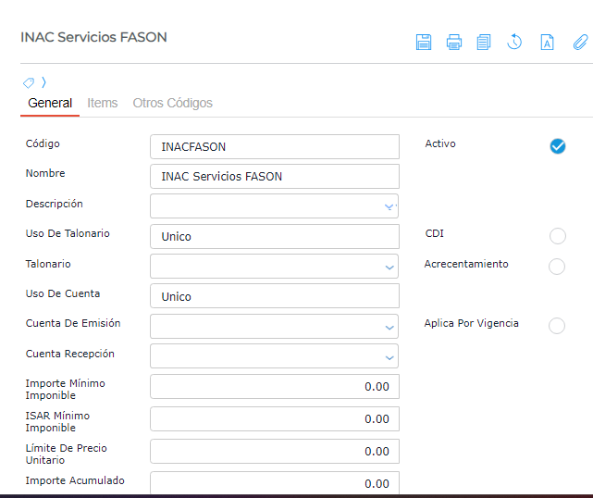Enable Aplica Por Vigencia
Image resolution: width=593 pixels, height=498 pixels.
click(557, 326)
